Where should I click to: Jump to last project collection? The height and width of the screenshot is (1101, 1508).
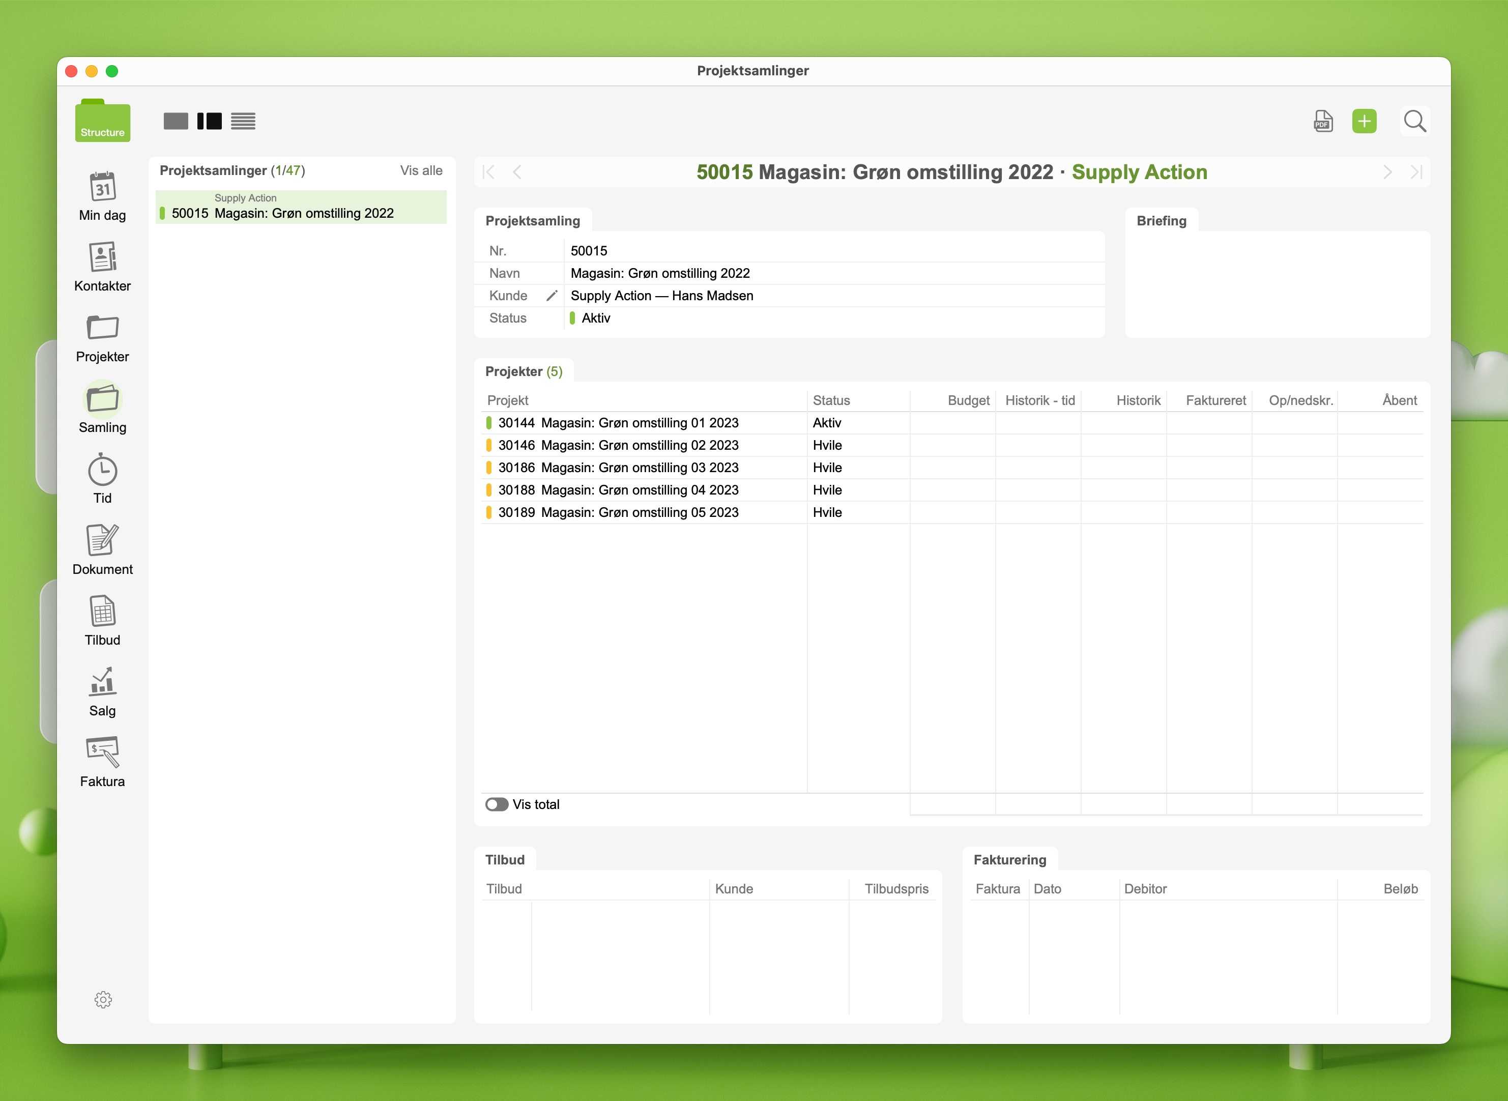tap(1416, 172)
